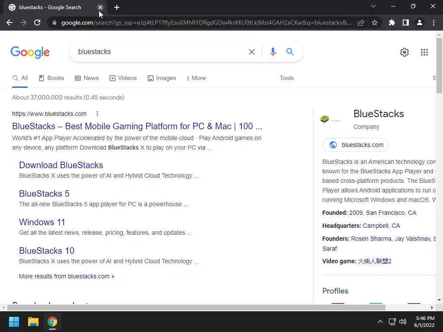This screenshot has height=332, width=443.
Task: Submit search with magnifier icon
Action: click(290, 52)
